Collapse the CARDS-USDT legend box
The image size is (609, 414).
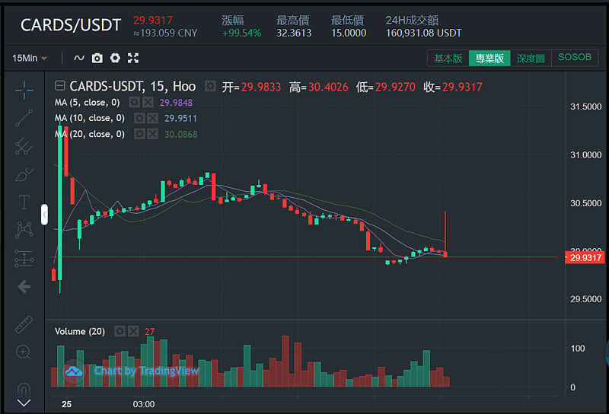pos(60,87)
